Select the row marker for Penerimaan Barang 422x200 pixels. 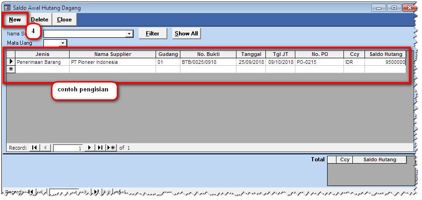(x=11, y=62)
